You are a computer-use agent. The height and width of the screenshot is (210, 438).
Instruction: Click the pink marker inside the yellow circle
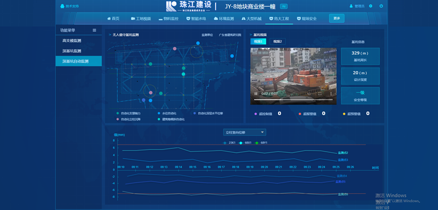(151, 93)
